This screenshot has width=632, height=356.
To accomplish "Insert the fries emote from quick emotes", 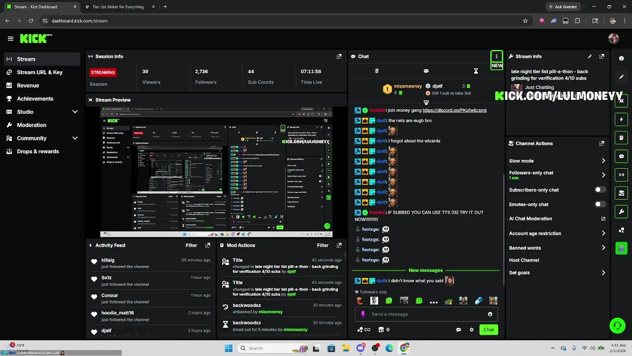I will 359,301.
